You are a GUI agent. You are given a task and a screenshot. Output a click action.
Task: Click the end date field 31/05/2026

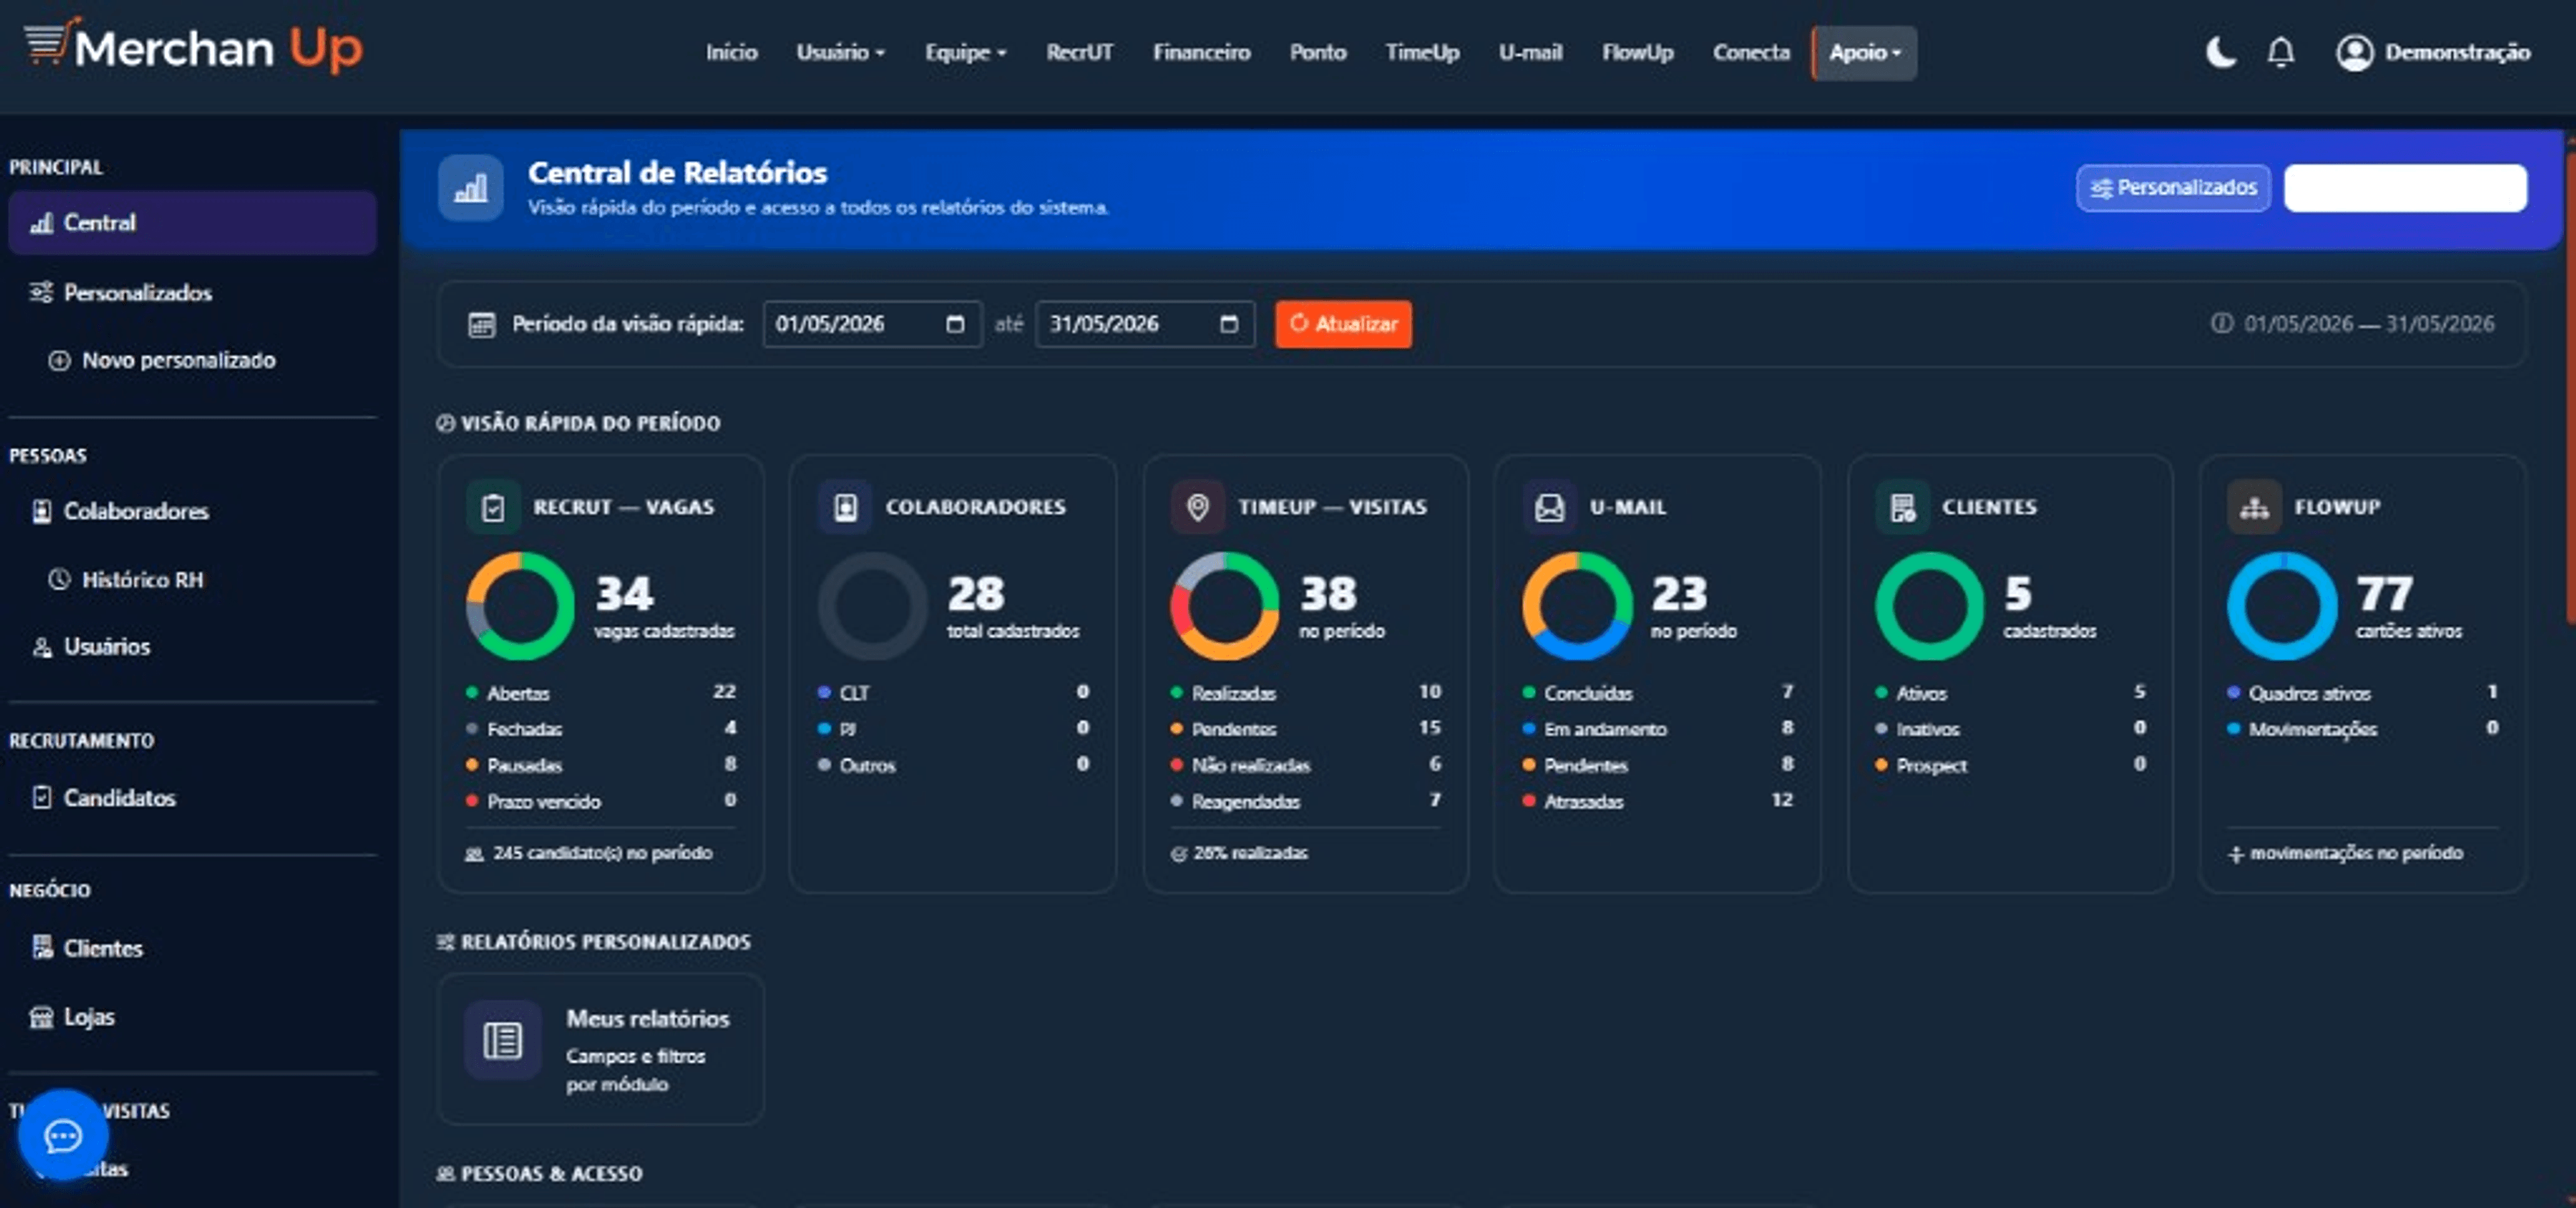pos(1144,324)
